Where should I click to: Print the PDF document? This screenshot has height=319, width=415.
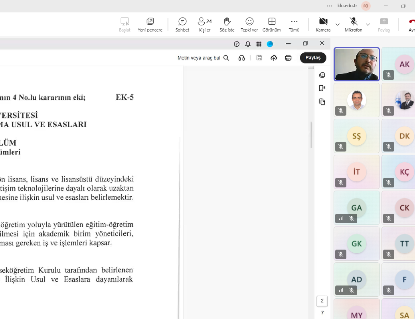point(288,58)
